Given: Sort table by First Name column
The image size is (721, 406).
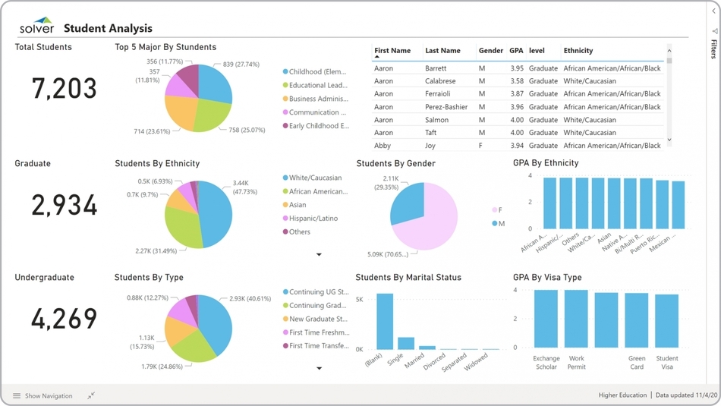Looking at the screenshot, I should 392,51.
